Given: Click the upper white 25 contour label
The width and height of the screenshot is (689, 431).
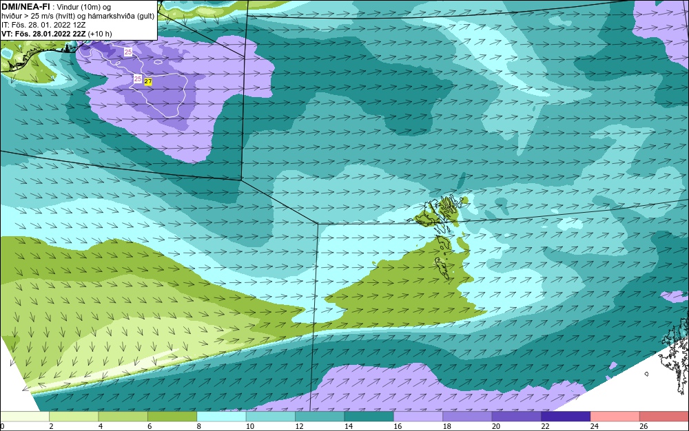Looking at the screenshot, I should point(128,52).
